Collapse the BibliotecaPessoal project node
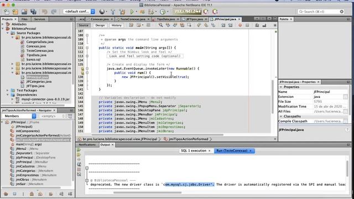Viewport: 354px width, 199px height. 3,29
